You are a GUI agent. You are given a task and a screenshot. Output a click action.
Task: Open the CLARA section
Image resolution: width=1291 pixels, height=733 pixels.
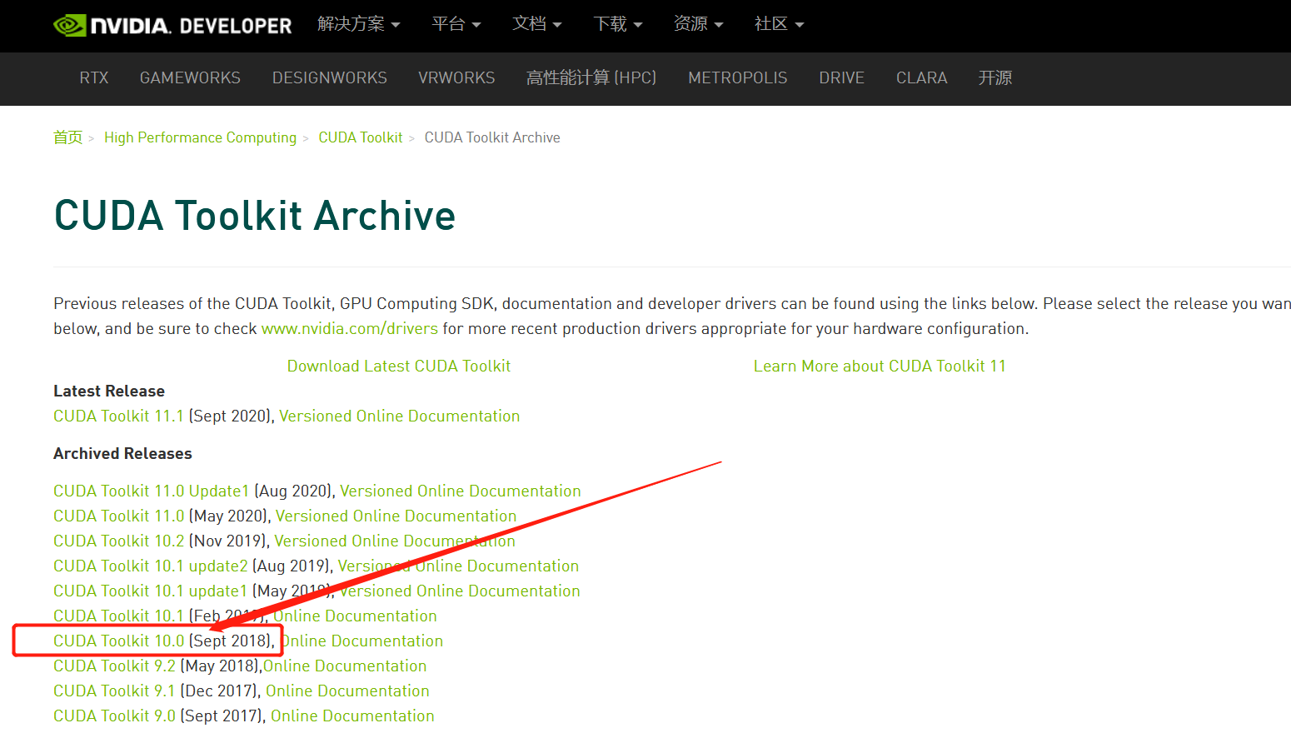tap(921, 77)
